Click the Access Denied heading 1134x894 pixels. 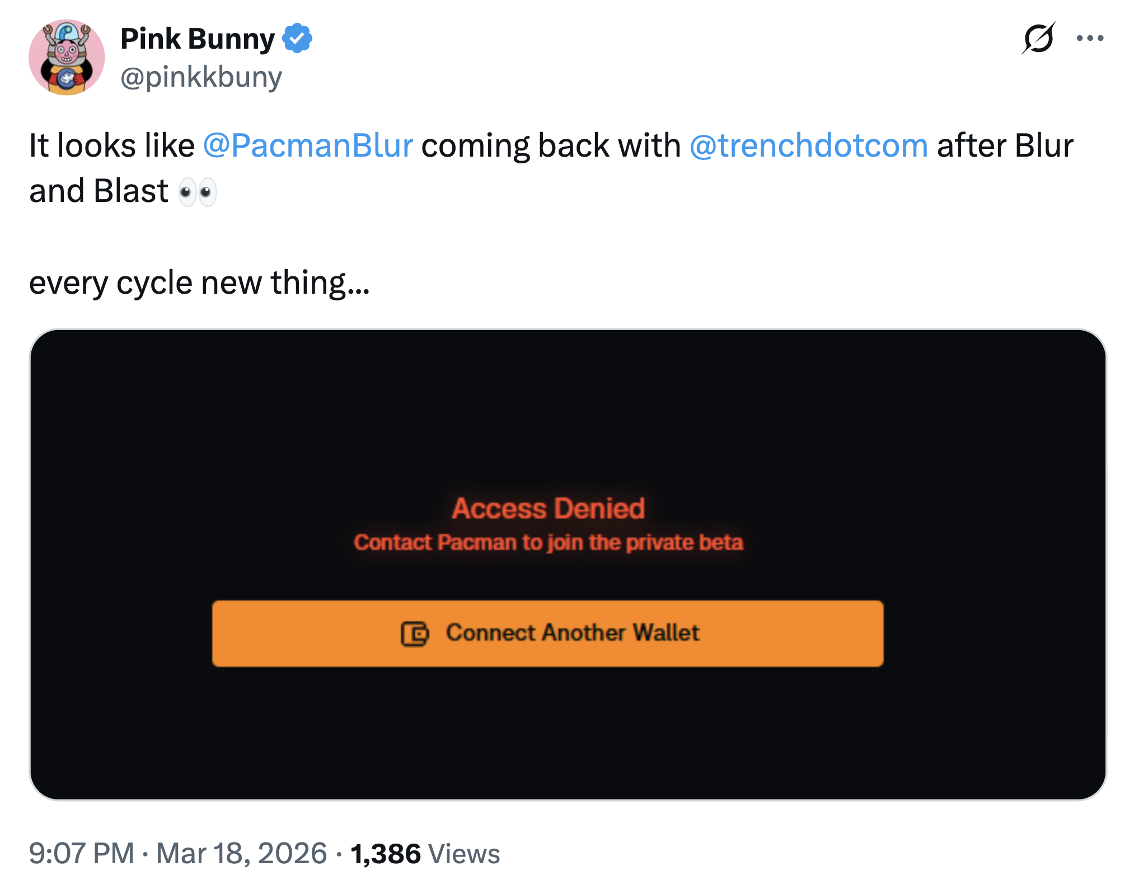click(548, 509)
